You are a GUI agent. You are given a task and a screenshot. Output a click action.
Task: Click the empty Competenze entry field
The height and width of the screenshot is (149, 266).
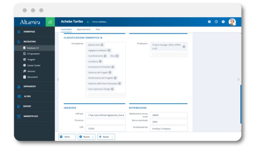point(106,95)
